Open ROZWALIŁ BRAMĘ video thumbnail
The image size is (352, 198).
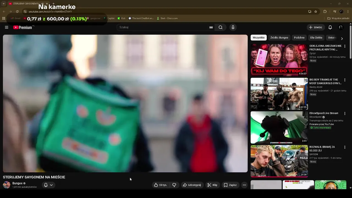click(279, 161)
